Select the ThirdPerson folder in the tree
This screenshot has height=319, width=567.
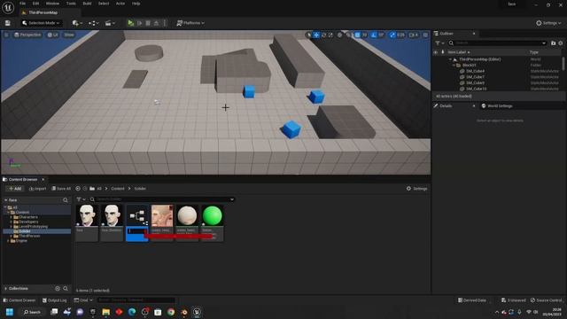point(29,236)
